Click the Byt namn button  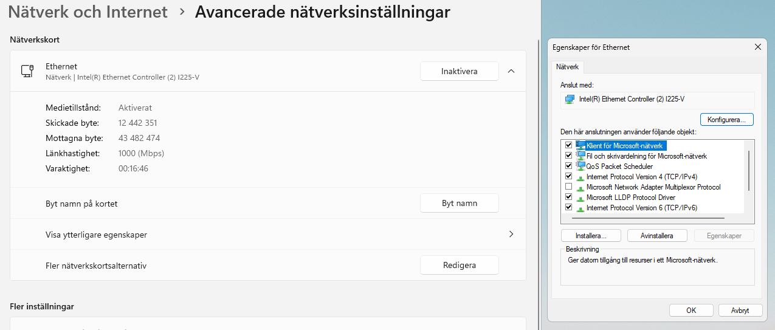point(460,203)
